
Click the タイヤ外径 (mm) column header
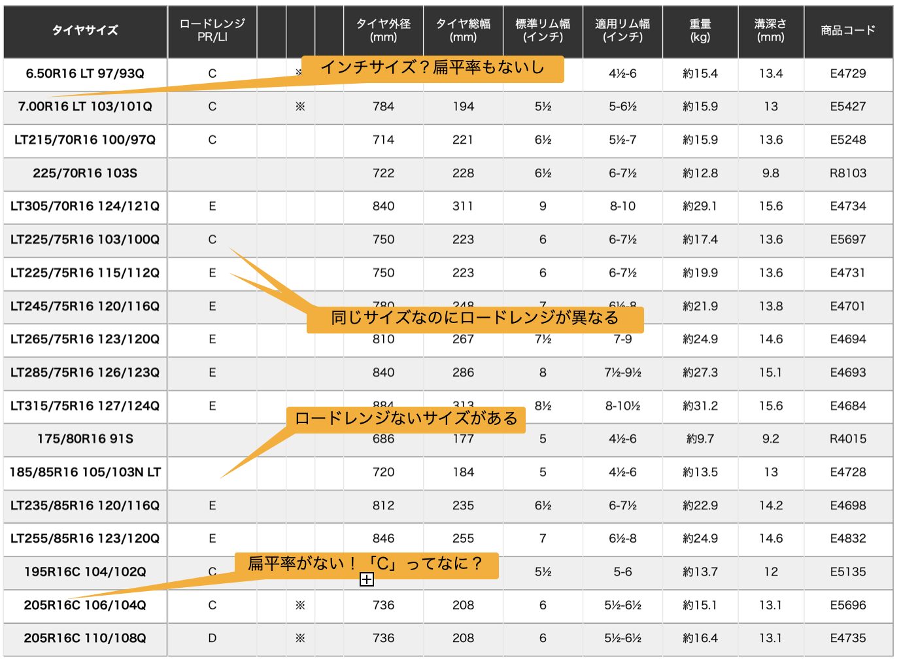click(383, 31)
